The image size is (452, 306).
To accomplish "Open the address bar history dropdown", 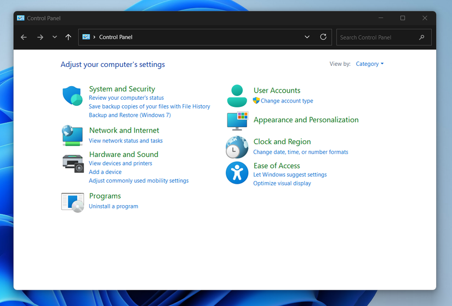I will tap(307, 37).
